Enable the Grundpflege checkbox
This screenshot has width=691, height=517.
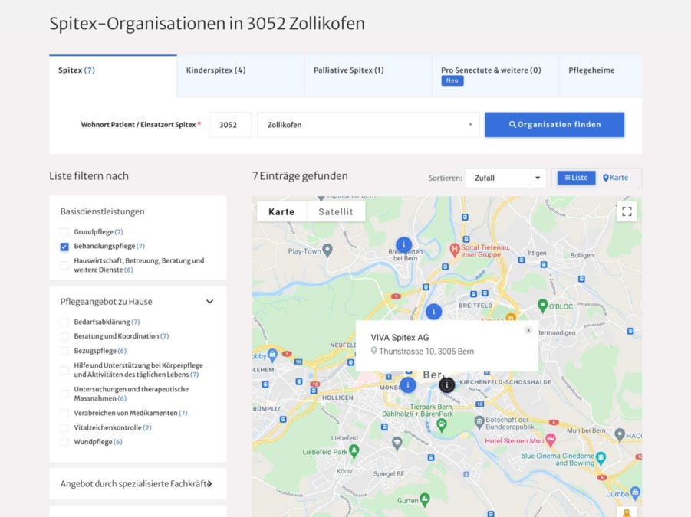(64, 232)
